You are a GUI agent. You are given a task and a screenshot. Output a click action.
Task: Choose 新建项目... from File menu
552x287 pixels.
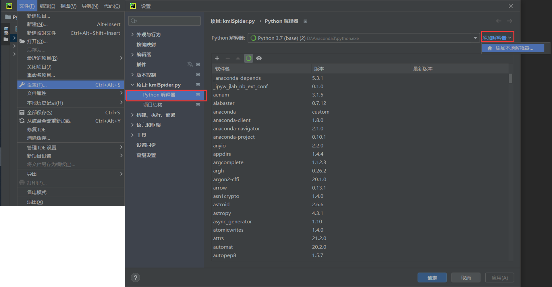pyautogui.click(x=71, y=16)
